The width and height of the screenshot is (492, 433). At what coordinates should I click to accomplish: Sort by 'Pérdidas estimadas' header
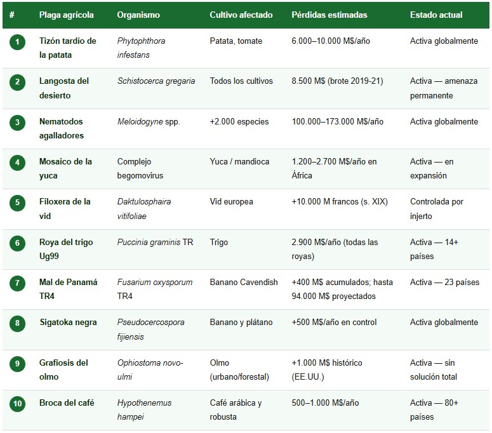(329, 15)
